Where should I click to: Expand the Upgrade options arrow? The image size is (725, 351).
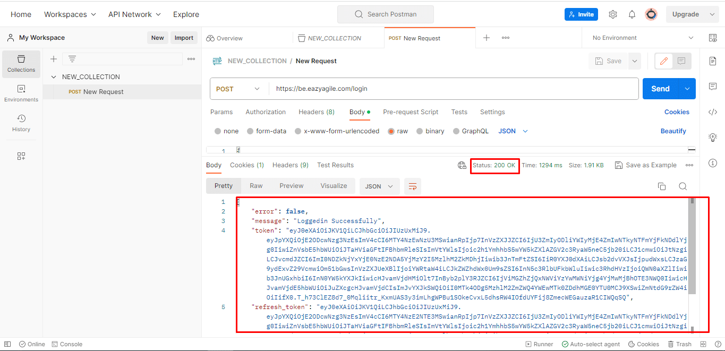(x=712, y=14)
